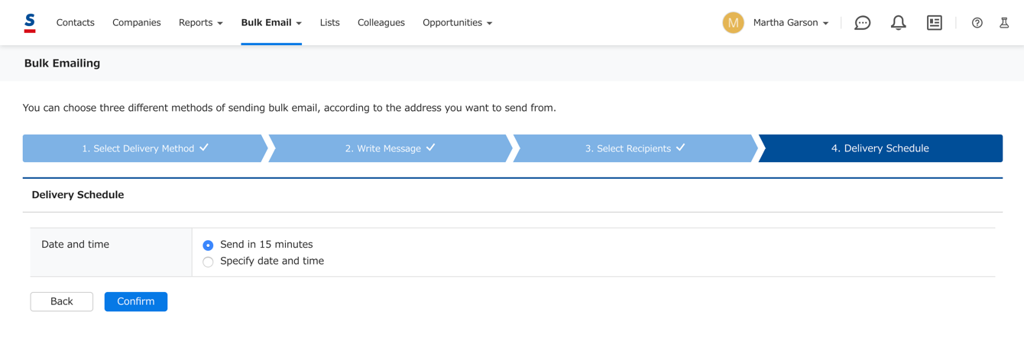Navigate to Companies

click(137, 23)
